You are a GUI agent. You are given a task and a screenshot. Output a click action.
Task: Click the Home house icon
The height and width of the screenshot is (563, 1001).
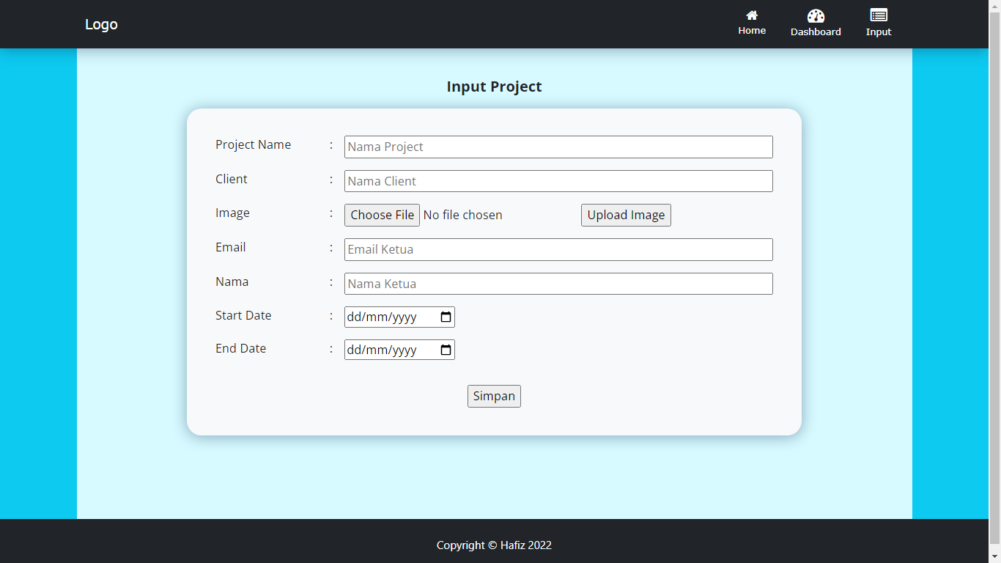(x=752, y=15)
